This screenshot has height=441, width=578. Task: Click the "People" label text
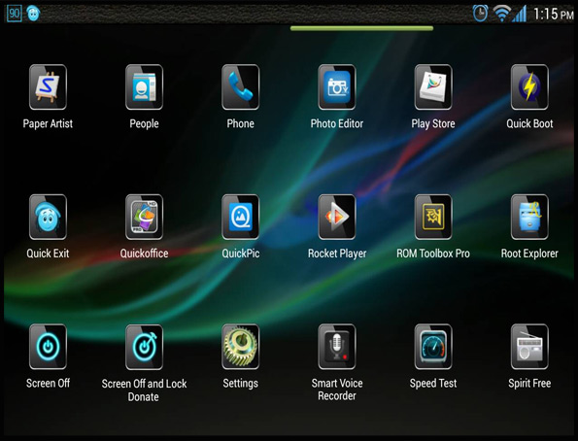click(x=144, y=123)
